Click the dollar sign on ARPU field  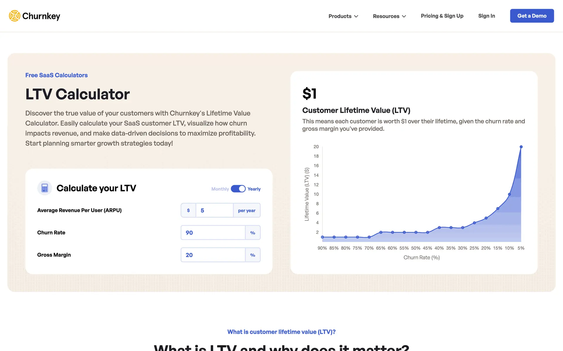click(188, 210)
